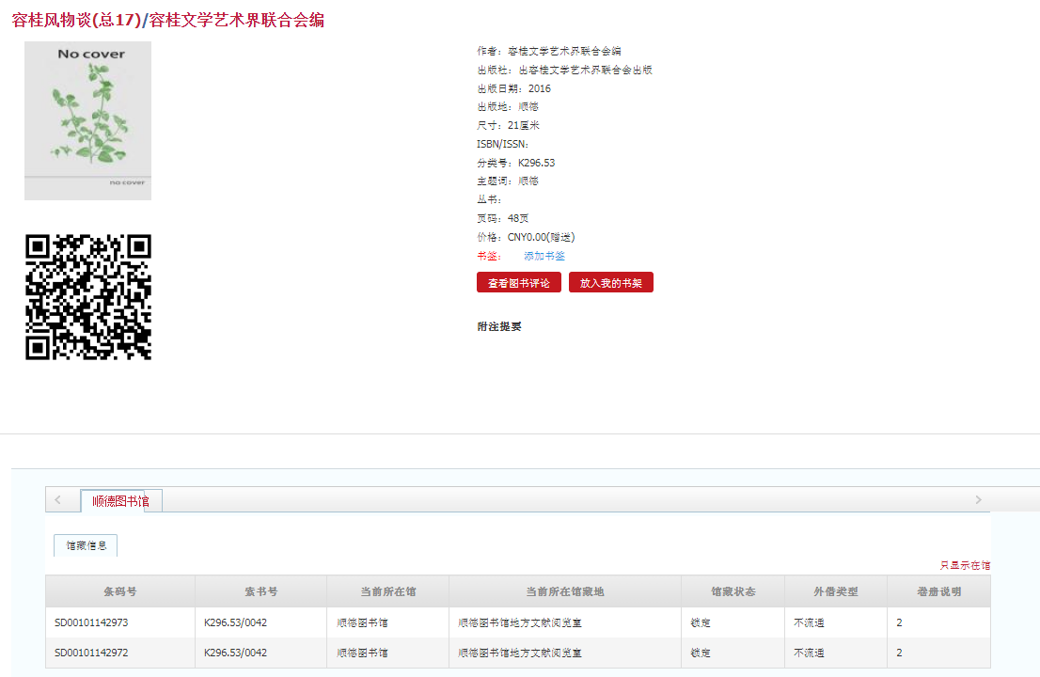Select the 顺德图书馆 tab
The image size is (1040, 677).
click(x=120, y=501)
